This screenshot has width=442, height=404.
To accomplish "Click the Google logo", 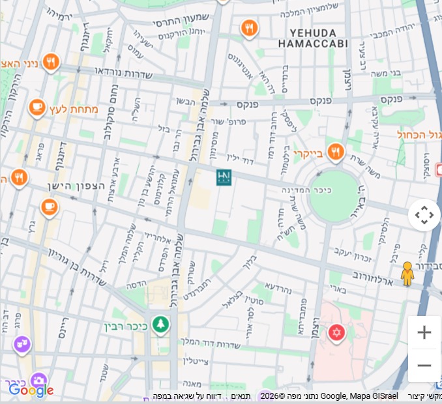I will [31, 390].
